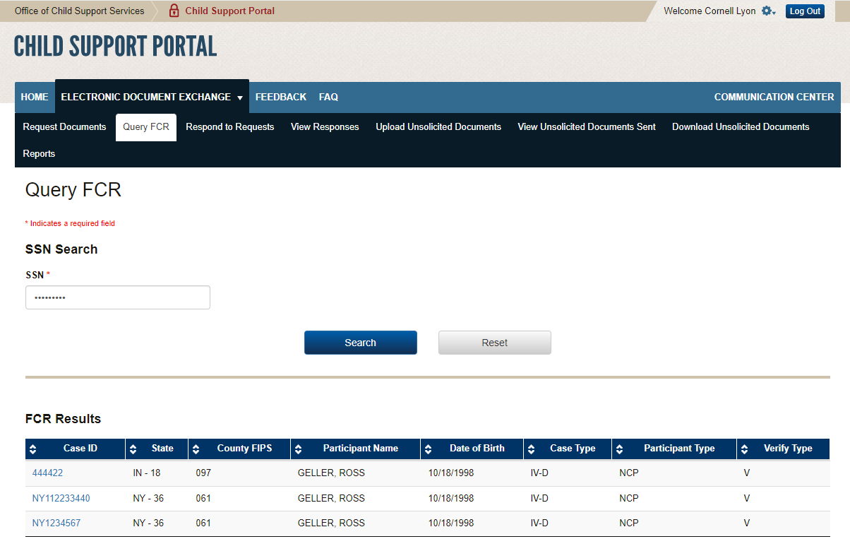Log out using the Log Out button
Image resolution: width=850 pixels, height=539 pixels.
coord(805,11)
